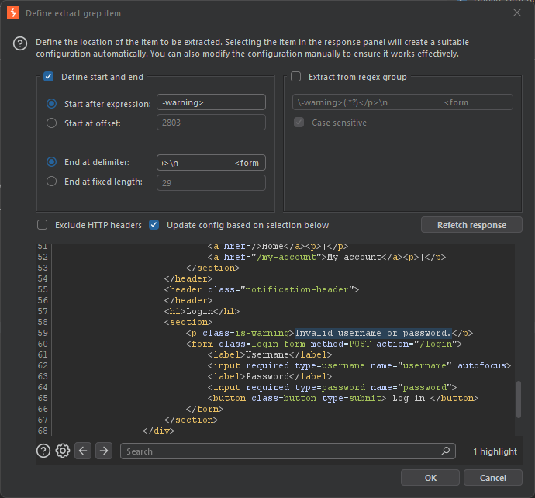Image resolution: width=535 pixels, height=498 pixels.
Task: Click '<label>Username</label>' on line 61
Action: 270,354
